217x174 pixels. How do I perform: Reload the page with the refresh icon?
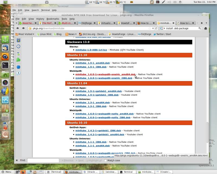156,28
